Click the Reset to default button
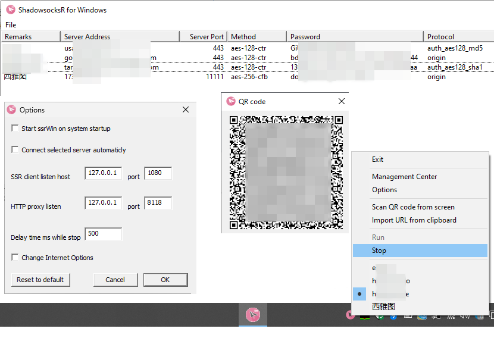494x338 pixels. 40,280
